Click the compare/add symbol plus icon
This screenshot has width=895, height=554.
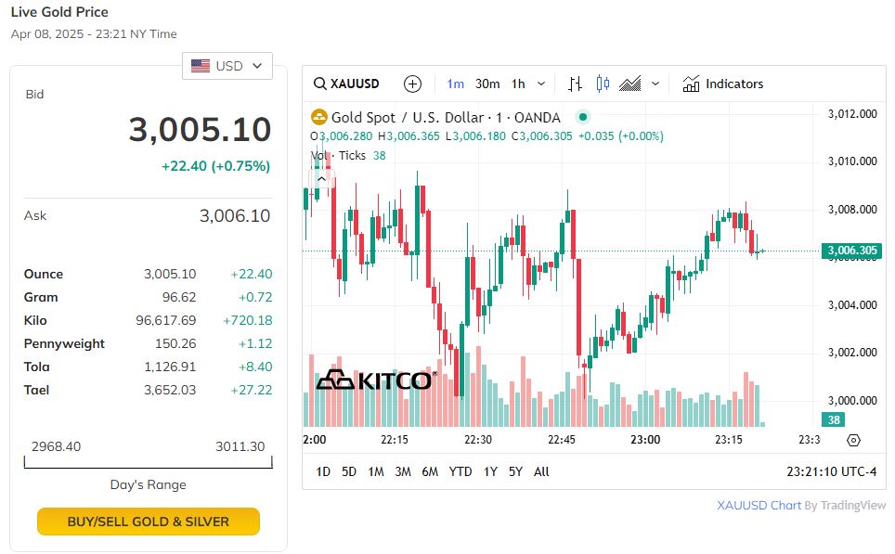click(x=412, y=84)
